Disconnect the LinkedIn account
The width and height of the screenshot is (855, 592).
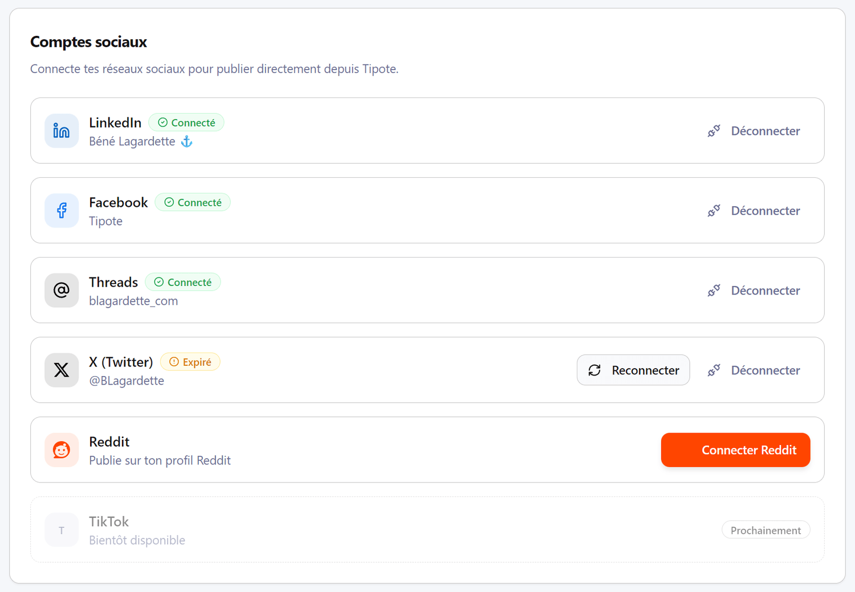754,131
